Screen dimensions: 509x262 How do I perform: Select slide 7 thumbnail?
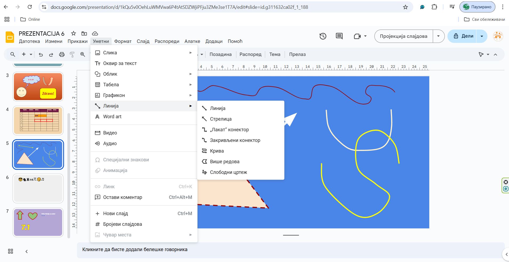click(x=38, y=222)
